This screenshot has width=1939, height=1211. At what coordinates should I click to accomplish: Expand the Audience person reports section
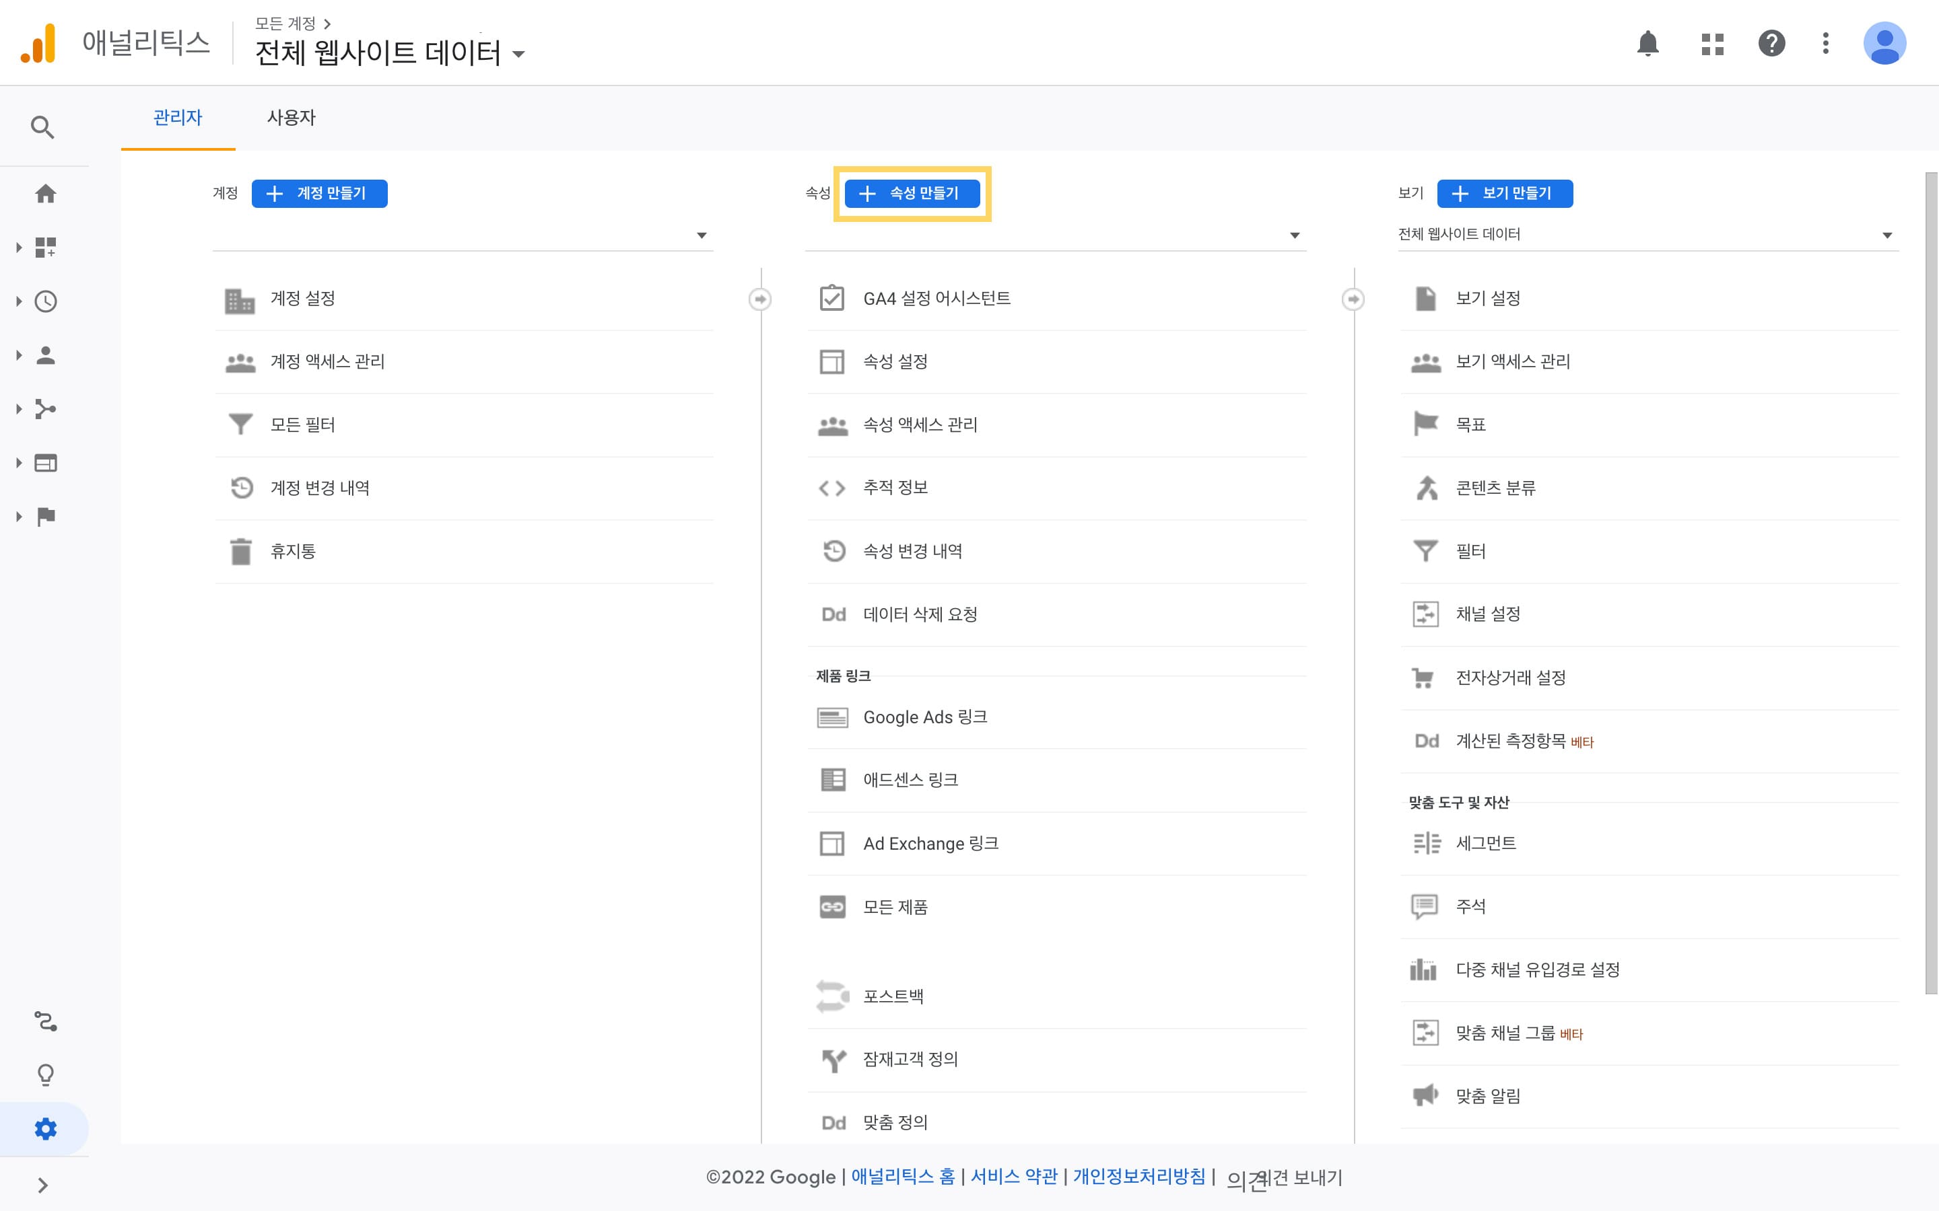click(x=46, y=356)
